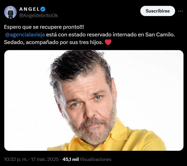
Task: Click the words 'San Camilo' in the tweet
Action: (160, 35)
